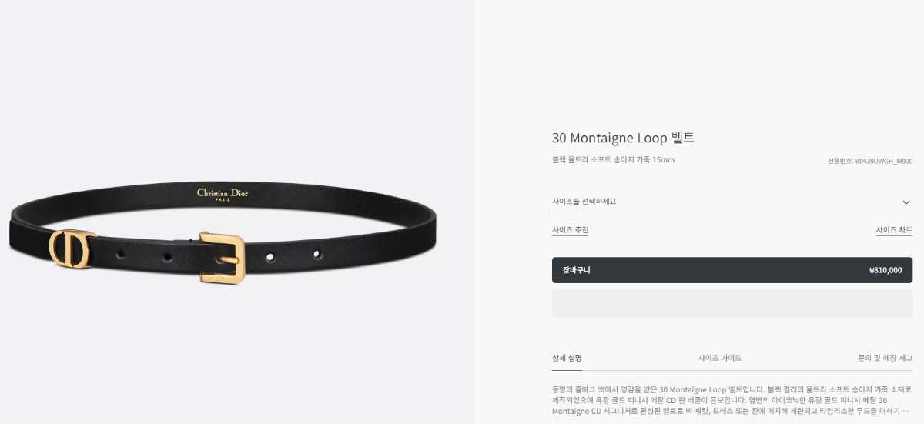This screenshot has width=924, height=424.
Task: Switch to the 상세 설명 tab
Action: (x=567, y=358)
